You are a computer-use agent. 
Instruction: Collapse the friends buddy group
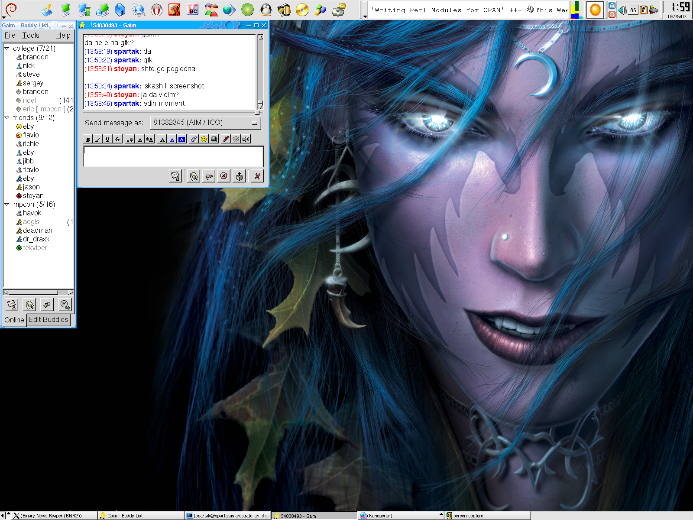pos(7,118)
